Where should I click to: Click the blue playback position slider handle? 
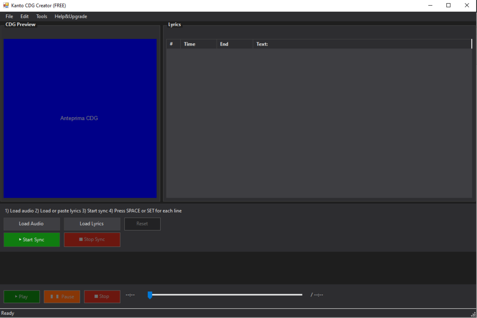[150, 295]
